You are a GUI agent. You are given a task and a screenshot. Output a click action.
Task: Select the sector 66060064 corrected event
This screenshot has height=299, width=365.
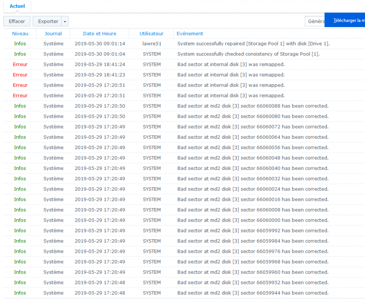(184, 137)
